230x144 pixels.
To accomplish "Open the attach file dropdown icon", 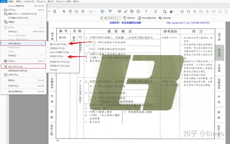I will (139, 12).
